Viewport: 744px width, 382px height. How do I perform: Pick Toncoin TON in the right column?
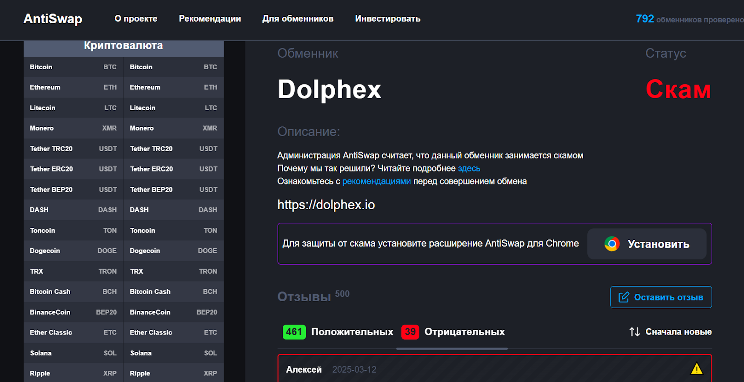(173, 231)
